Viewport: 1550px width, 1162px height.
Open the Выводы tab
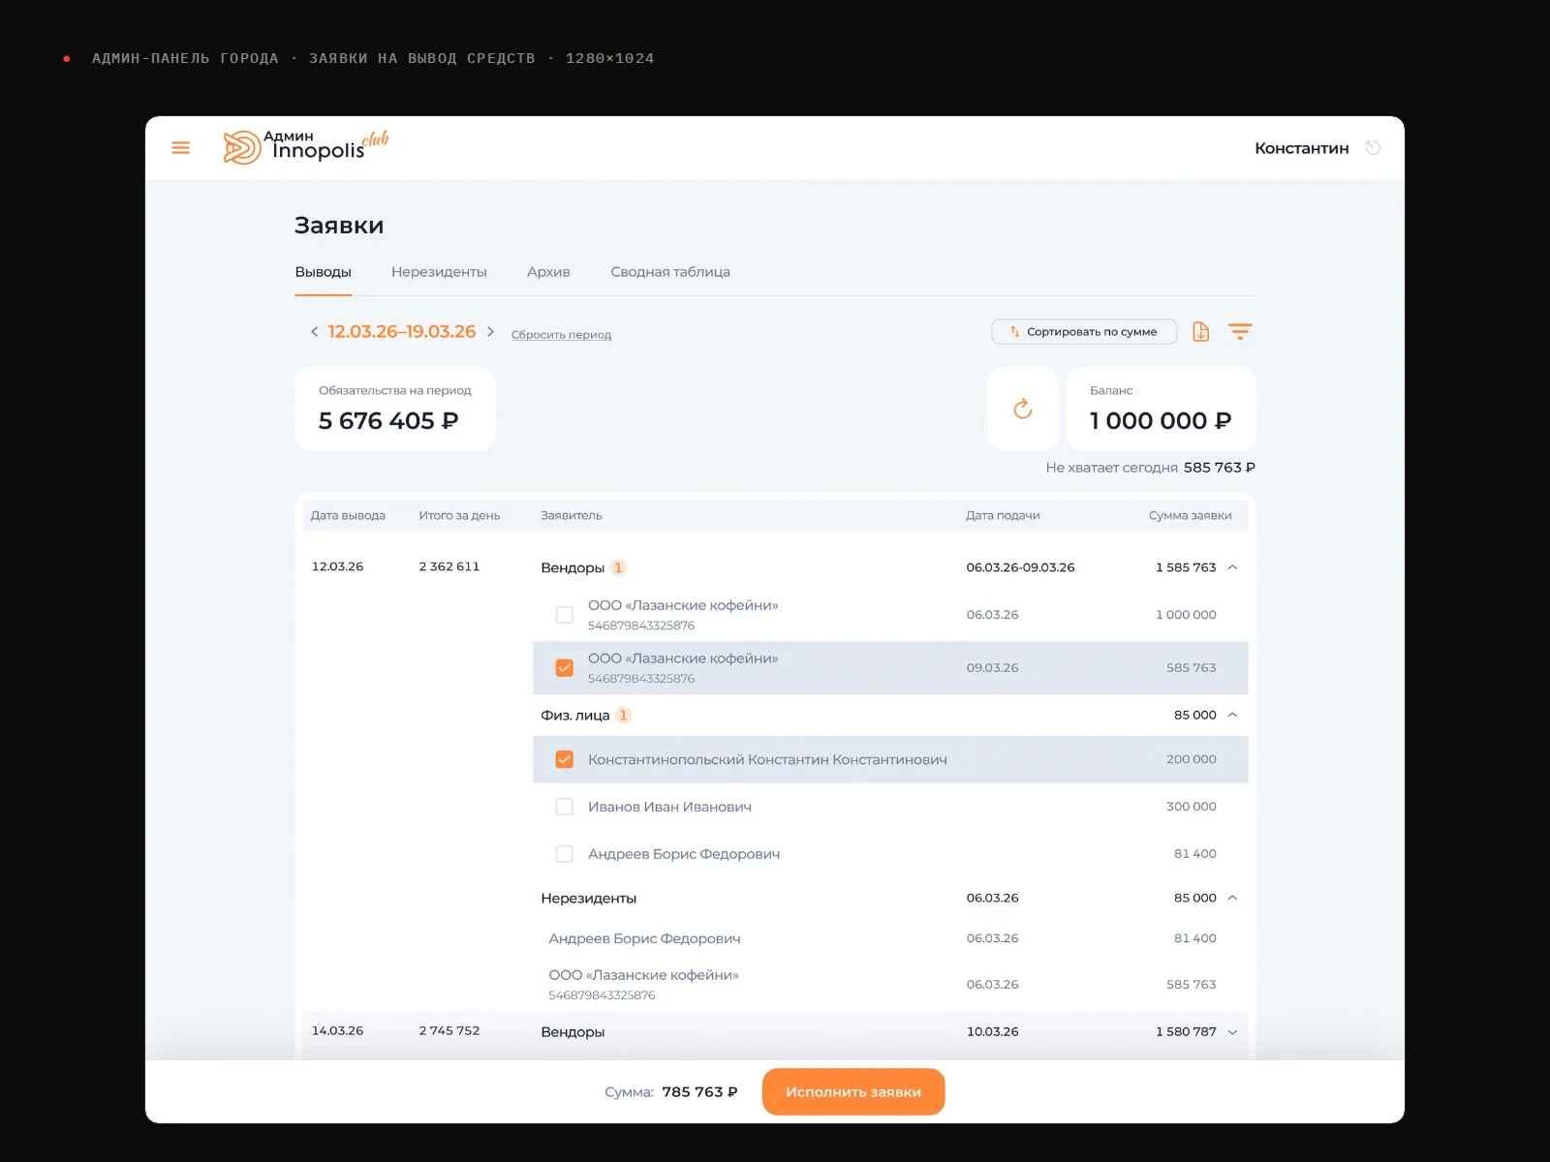[324, 272]
